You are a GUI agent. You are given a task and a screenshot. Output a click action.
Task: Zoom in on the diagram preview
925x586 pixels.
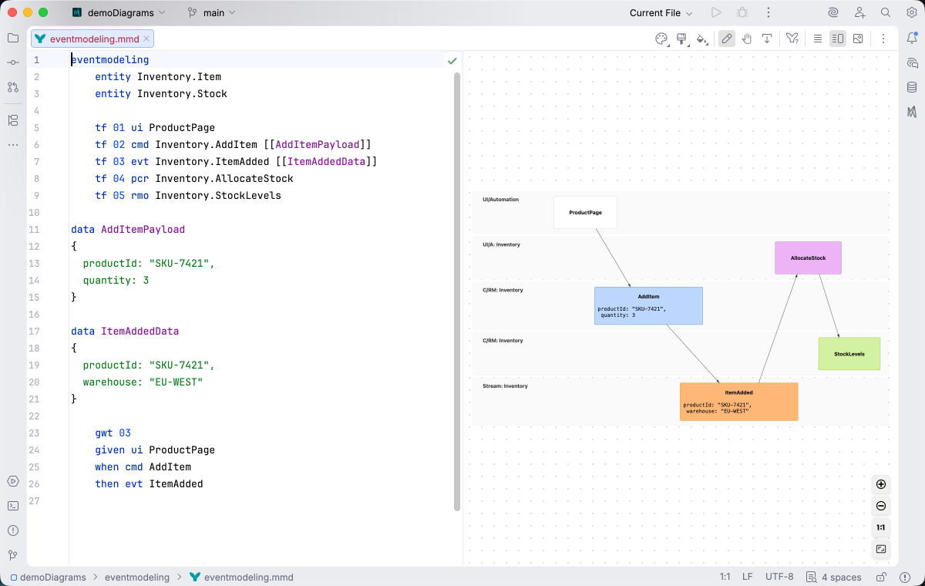pyautogui.click(x=881, y=484)
